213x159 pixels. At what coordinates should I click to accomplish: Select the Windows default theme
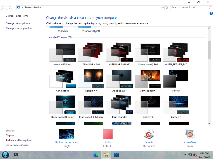coord(63,30)
